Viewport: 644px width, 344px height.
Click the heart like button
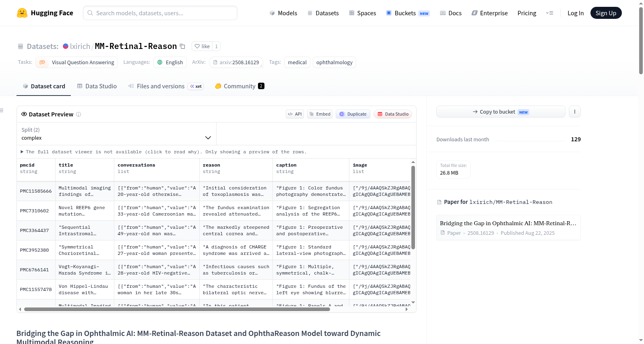tap(202, 46)
